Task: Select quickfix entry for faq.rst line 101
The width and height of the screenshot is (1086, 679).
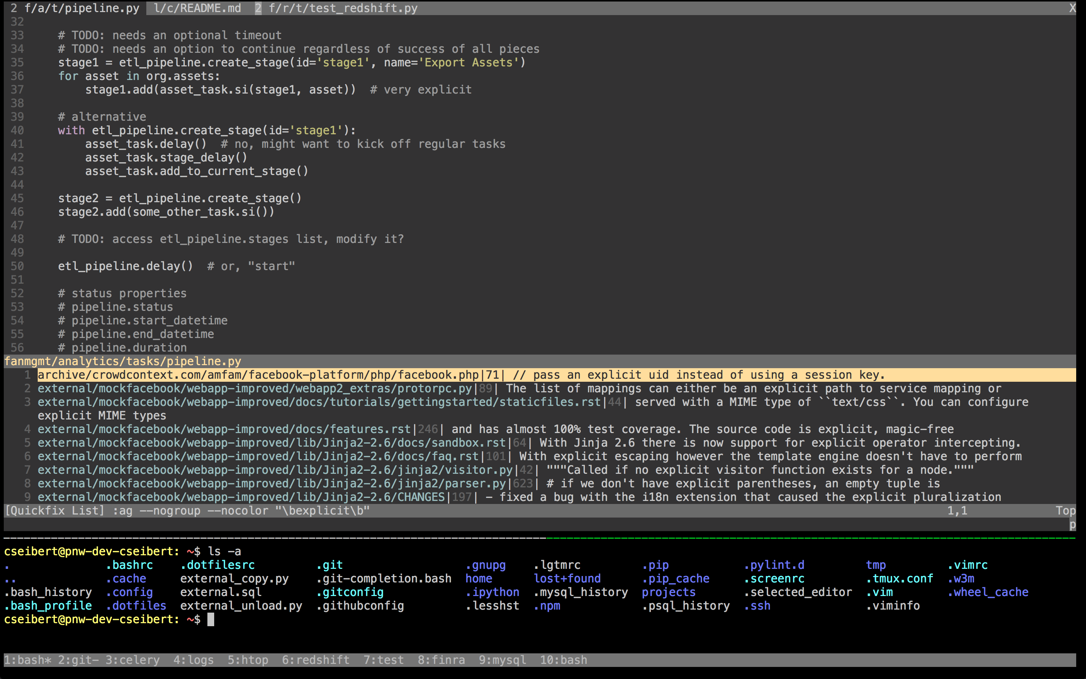Action: point(540,456)
